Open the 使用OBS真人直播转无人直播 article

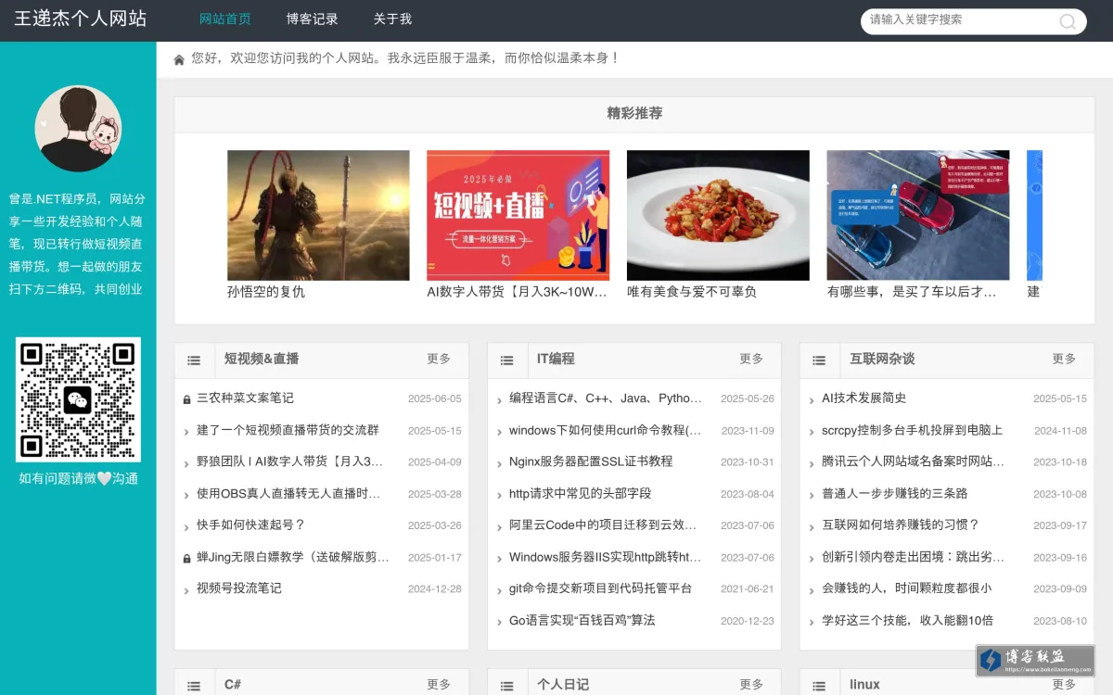288,494
